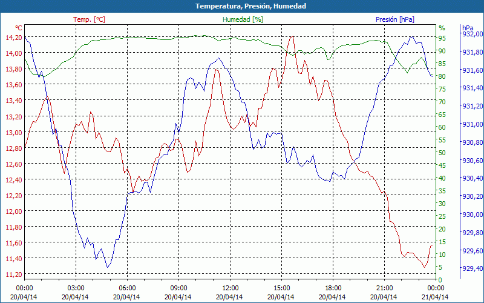
Task: Click the "932,00" pressure axis value
Action: tap(471, 34)
